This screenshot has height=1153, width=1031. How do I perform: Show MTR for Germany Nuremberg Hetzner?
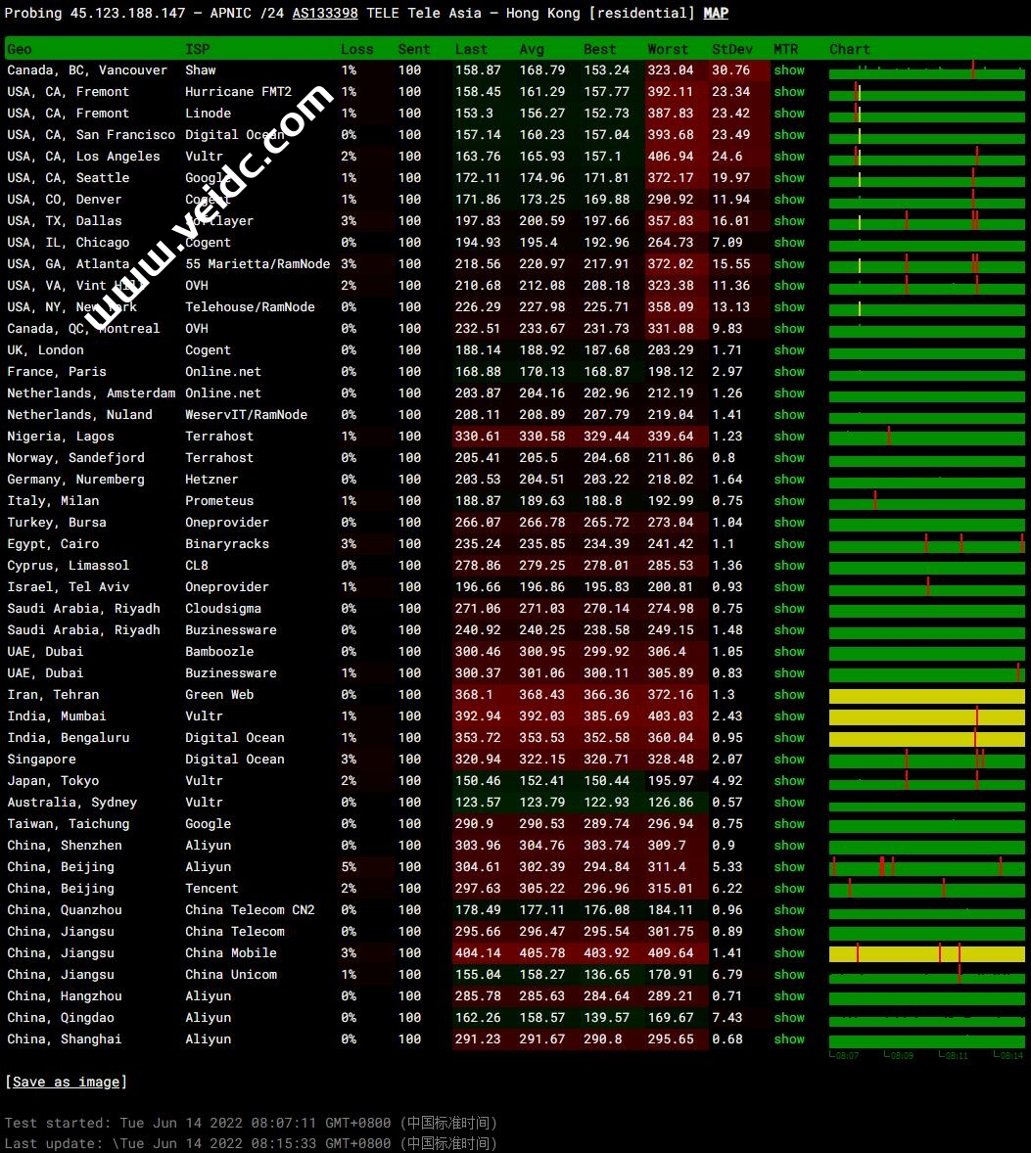[789, 480]
